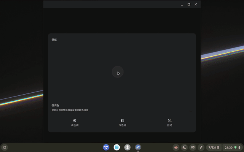This screenshot has width=244, height=152.
Task: Minimize the personalization window
Action: tap(182, 5)
